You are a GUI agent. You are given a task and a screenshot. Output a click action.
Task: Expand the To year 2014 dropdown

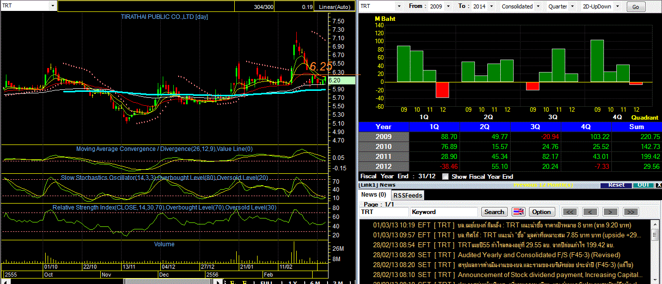490,6
